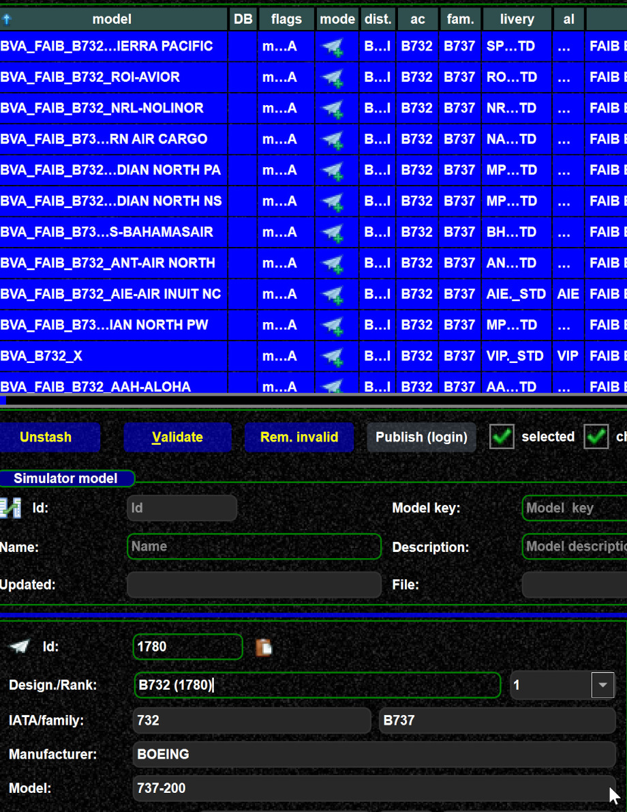Focus the Model description input field
The height and width of the screenshot is (812, 627).
coord(575,547)
